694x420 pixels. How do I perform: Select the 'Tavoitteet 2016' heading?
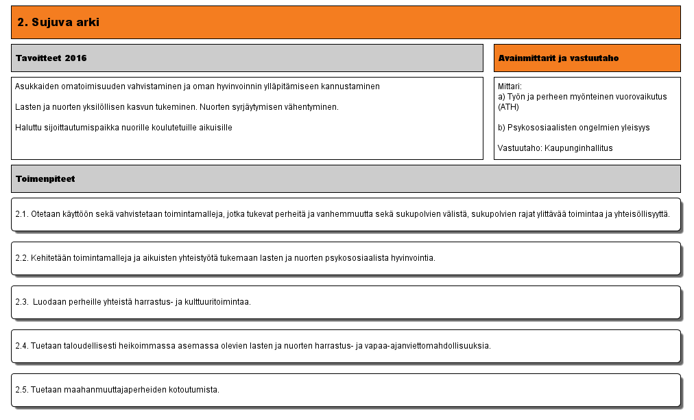click(x=247, y=58)
